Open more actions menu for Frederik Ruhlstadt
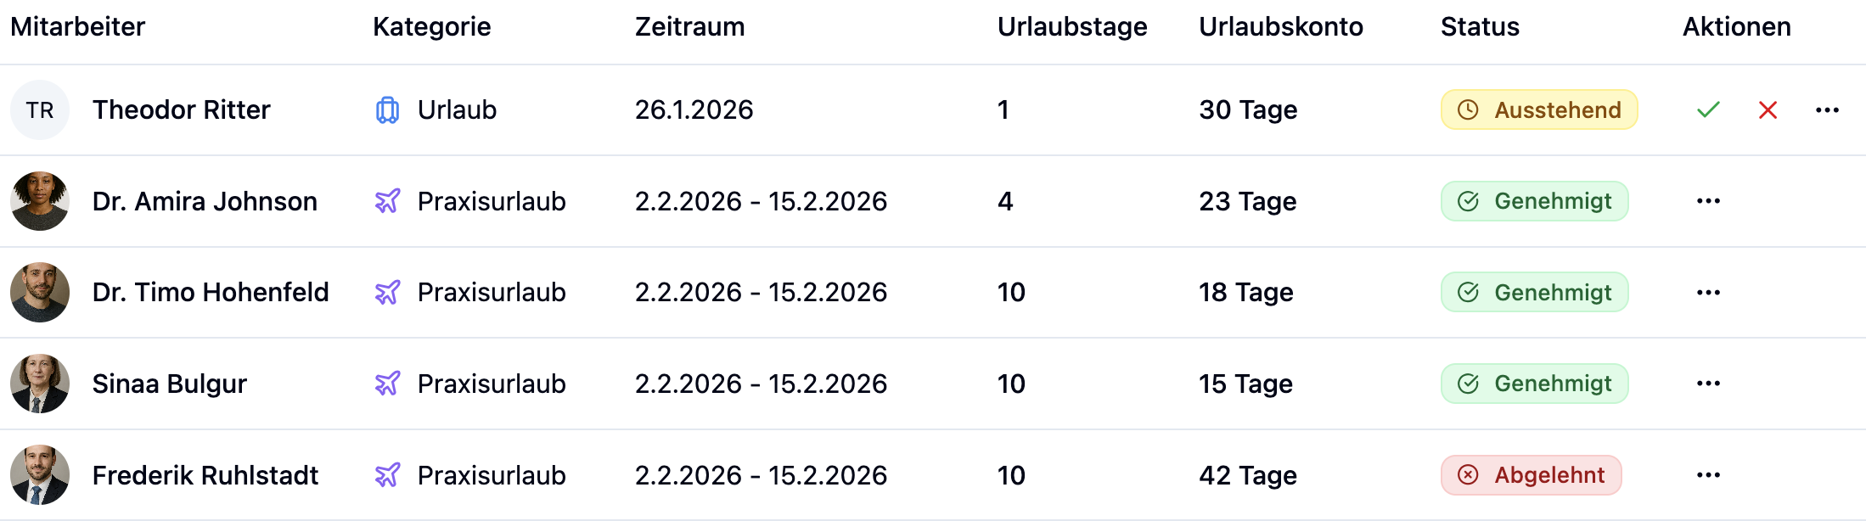 (1708, 475)
